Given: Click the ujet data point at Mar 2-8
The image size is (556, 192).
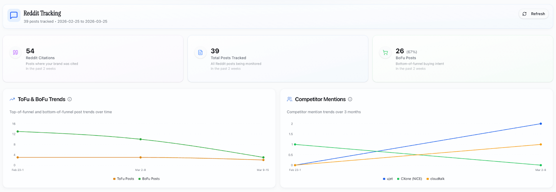Looking at the screenshot, I should click(541, 124).
